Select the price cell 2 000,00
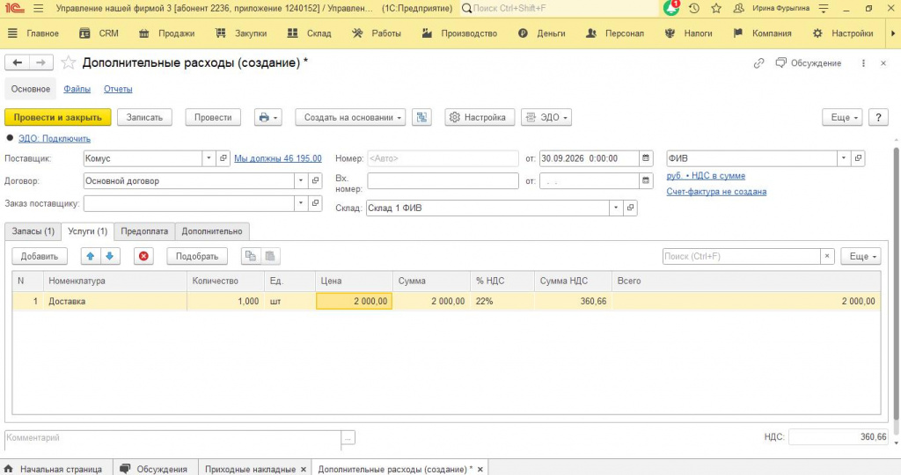This screenshot has width=901, height=475. pos(354,301)
